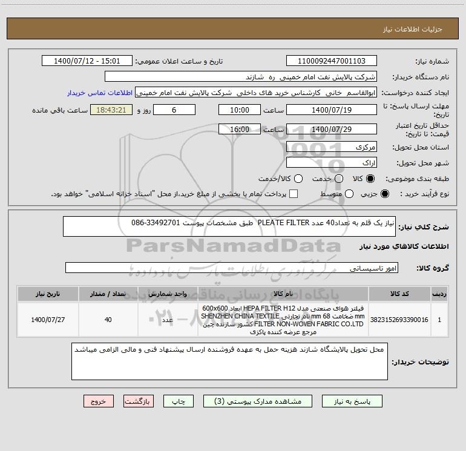Click the announcement date field 1400/07/12 - 15:01
The width and height of the screenshot is (466, 451).
[x=87, y=61]
